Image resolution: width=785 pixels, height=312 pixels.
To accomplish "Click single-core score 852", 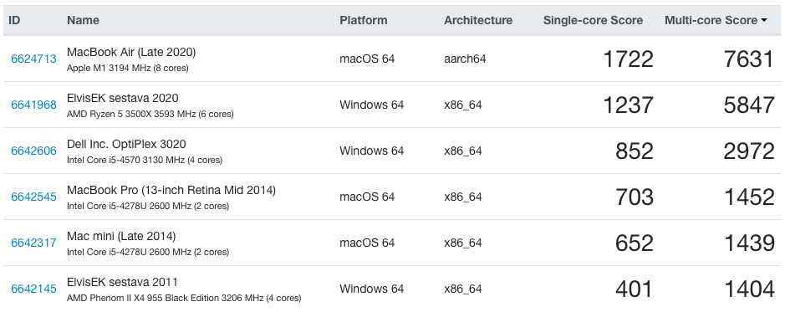I will (x=635, y=151).
